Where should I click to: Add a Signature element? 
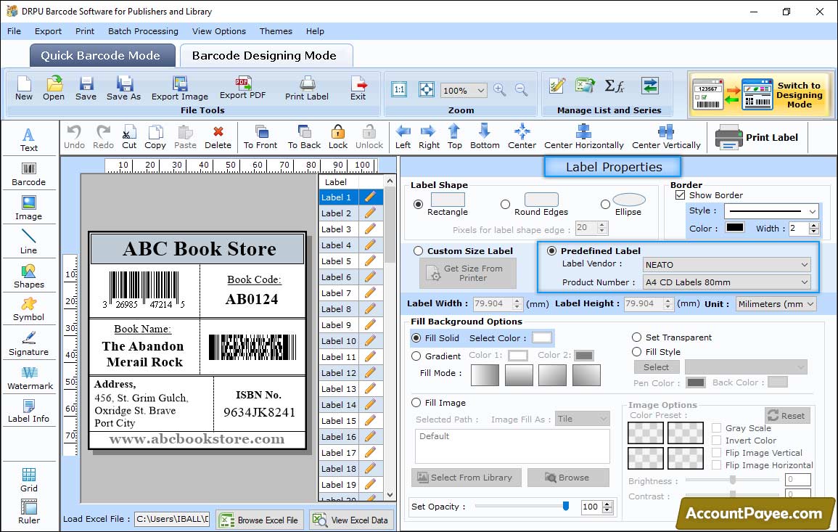coord(28,343)
